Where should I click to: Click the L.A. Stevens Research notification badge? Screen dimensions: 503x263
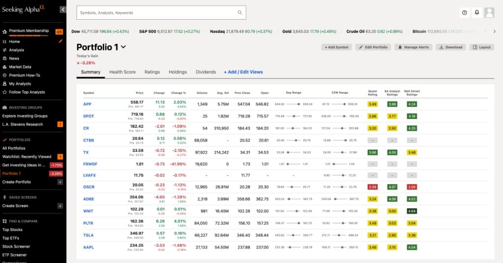coord(60,124)
